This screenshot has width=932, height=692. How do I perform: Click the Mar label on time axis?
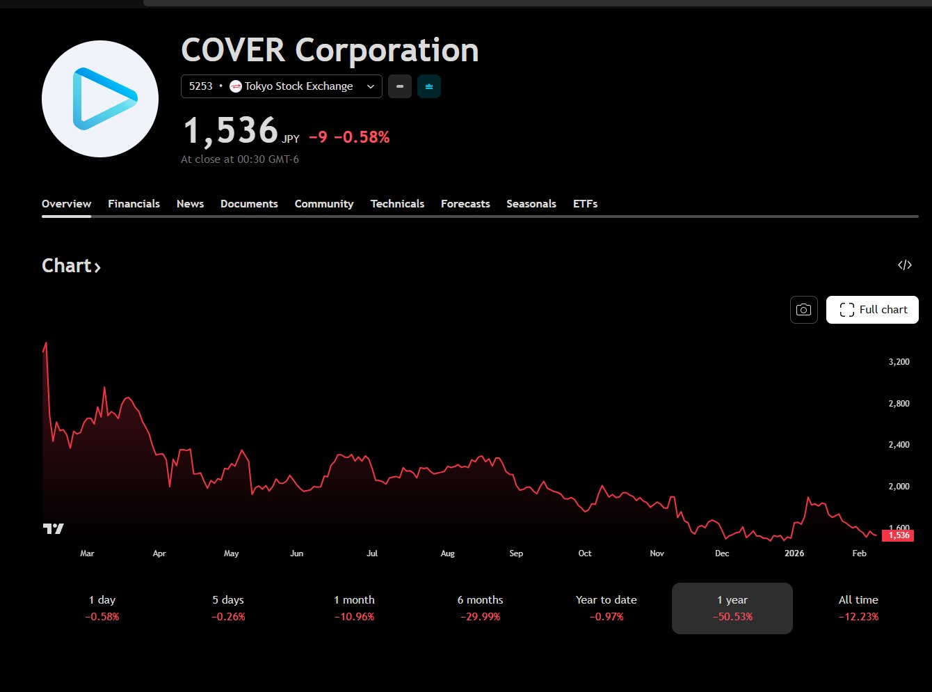(87, 553)
